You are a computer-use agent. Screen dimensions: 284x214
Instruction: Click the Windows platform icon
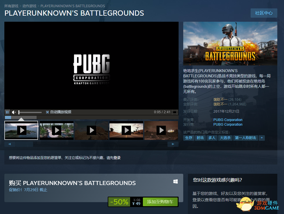click(x=175, y=182)
